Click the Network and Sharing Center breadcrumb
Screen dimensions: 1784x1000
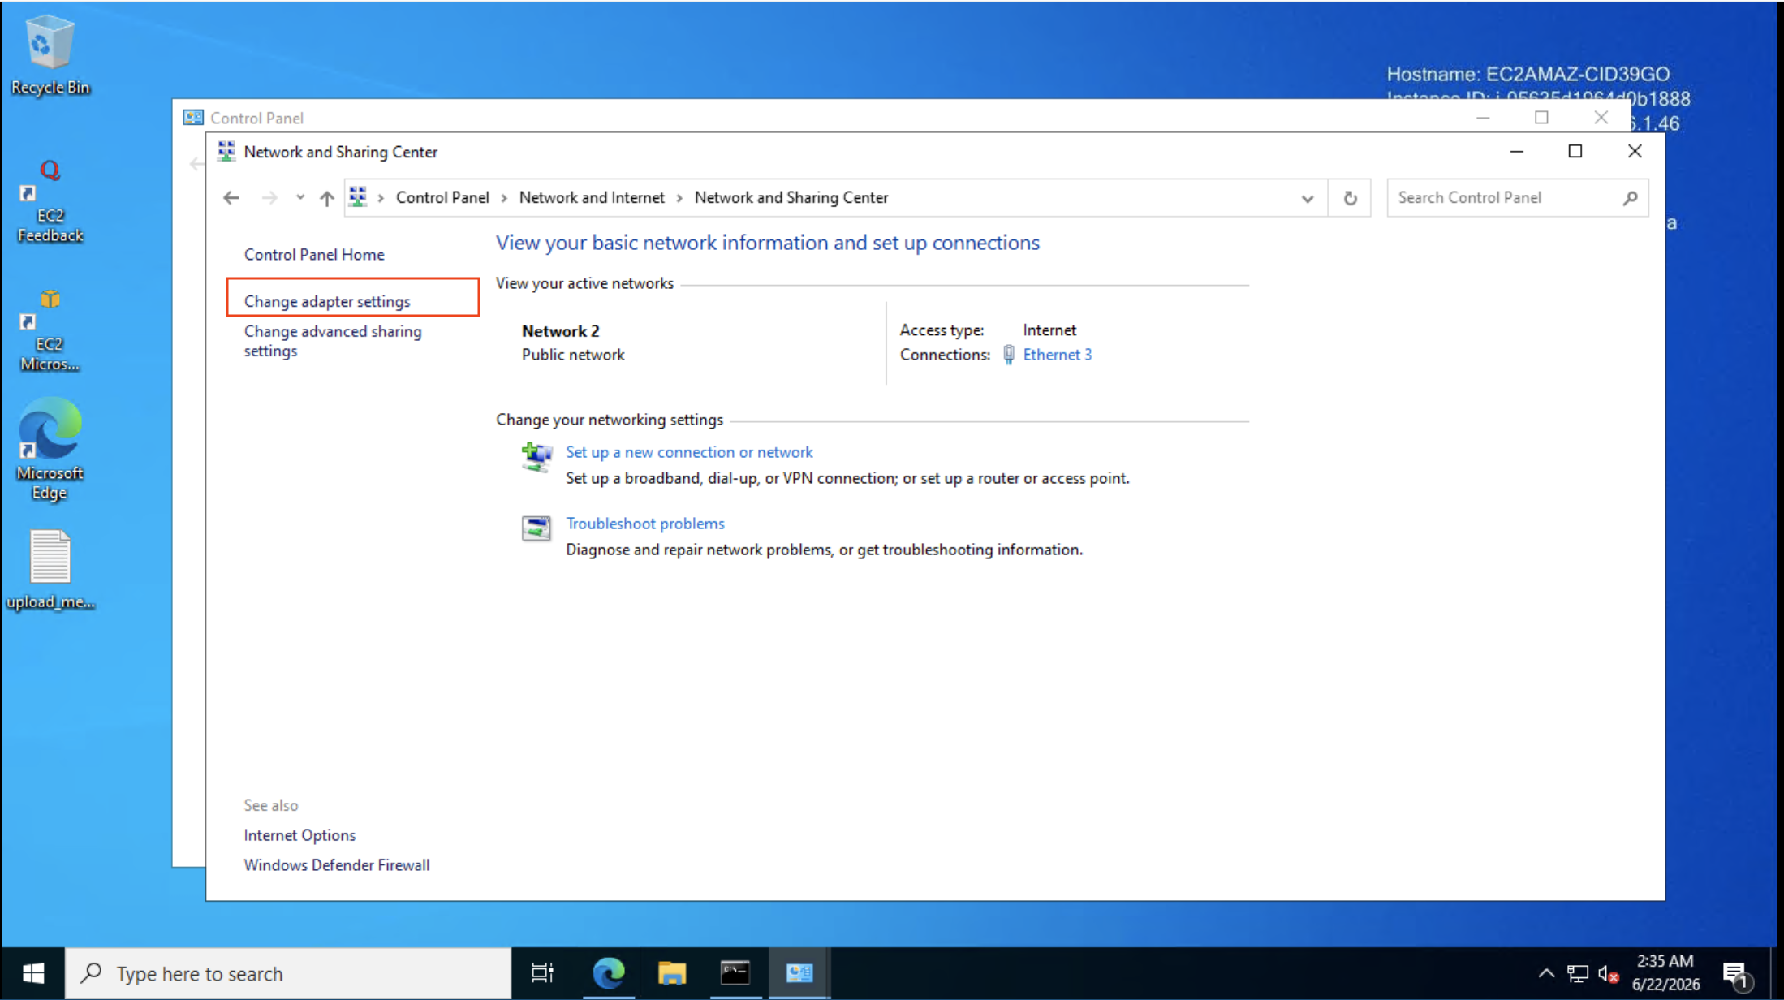(x=791, y=198)
